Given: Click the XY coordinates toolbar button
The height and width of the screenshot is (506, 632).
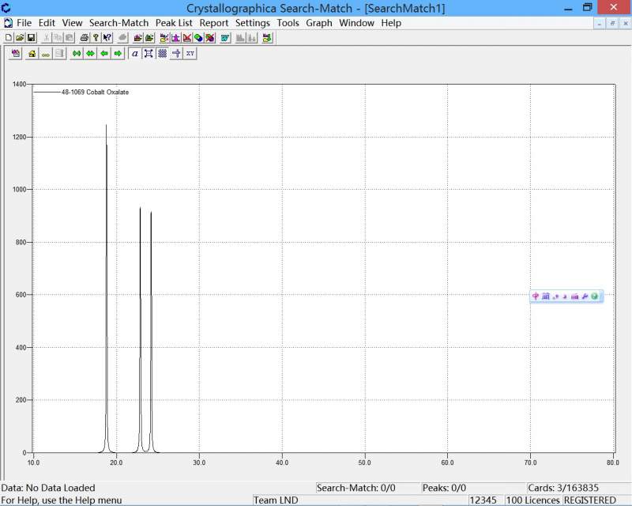Looking at the screenshot, I should click(190, 53).
